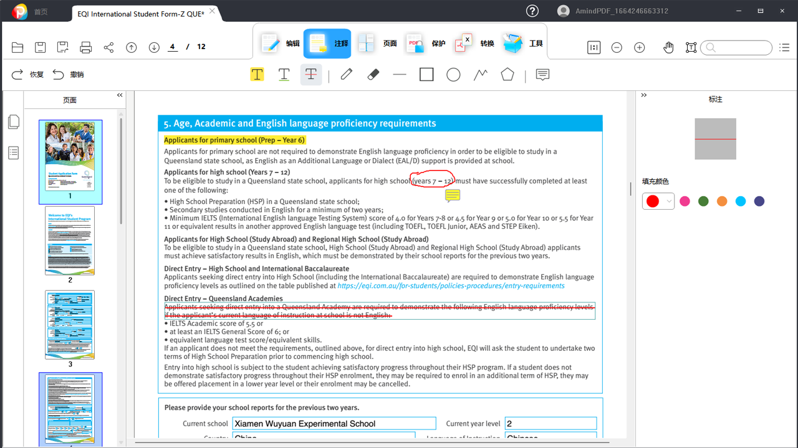Open the fill color dropdown

coord(669,201)
